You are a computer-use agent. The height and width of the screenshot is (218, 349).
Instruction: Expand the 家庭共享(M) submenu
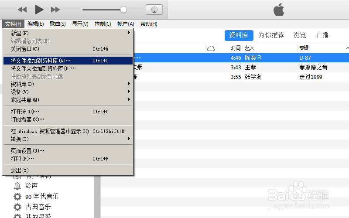click(68, 100)
